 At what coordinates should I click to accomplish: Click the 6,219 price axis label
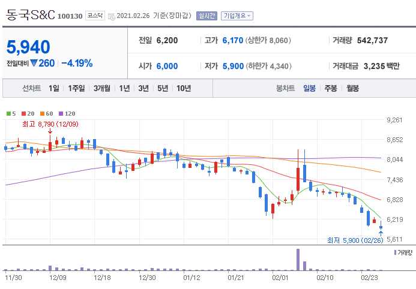tap(395, 219)
